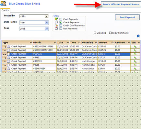The height and width of the screenshot is (129, 141).
Task: Edit the payment #5523452346357568
Action: [x=135, y=47]
